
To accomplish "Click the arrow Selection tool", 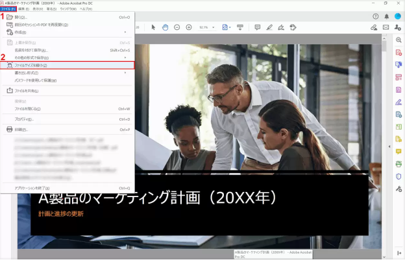I will pos(154,28).
